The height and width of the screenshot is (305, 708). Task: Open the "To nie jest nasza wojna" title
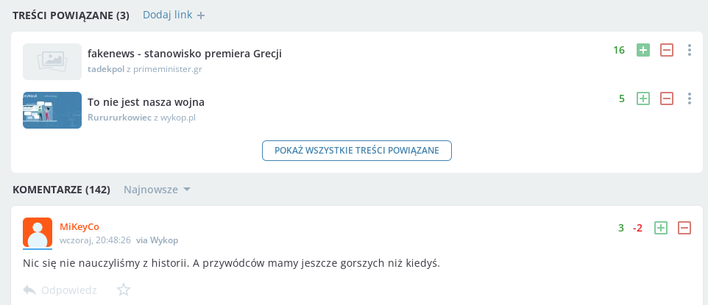pyautogui.click(x=146, y=101)
